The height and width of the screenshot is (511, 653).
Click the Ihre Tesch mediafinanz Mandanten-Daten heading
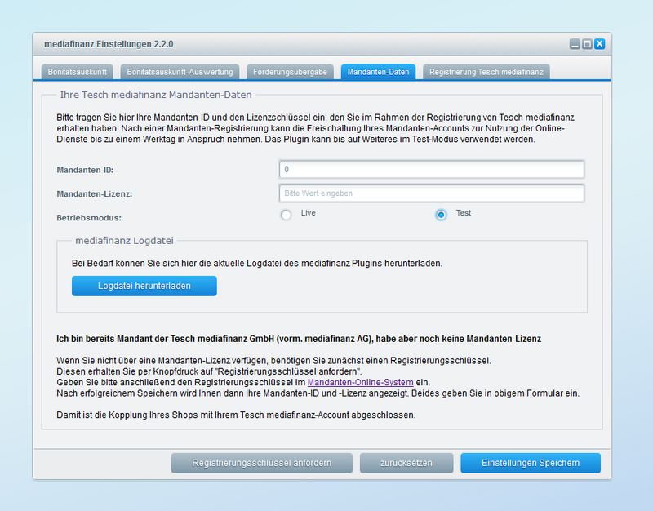(x=156, y=95)
